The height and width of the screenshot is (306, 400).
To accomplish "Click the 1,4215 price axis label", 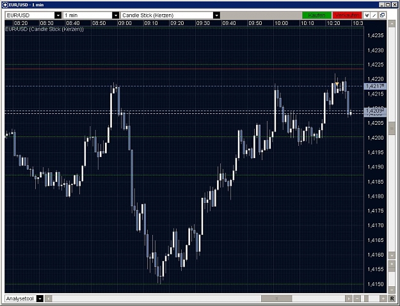I will point(376,94).
